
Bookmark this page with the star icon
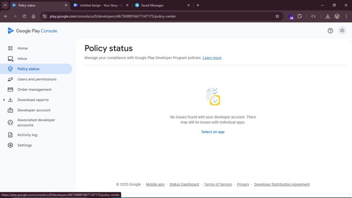tap(277, 16)
